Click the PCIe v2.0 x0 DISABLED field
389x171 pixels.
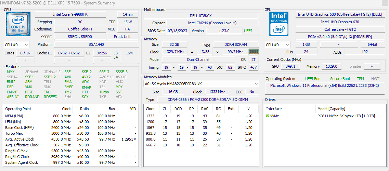(x=340, y=37)
